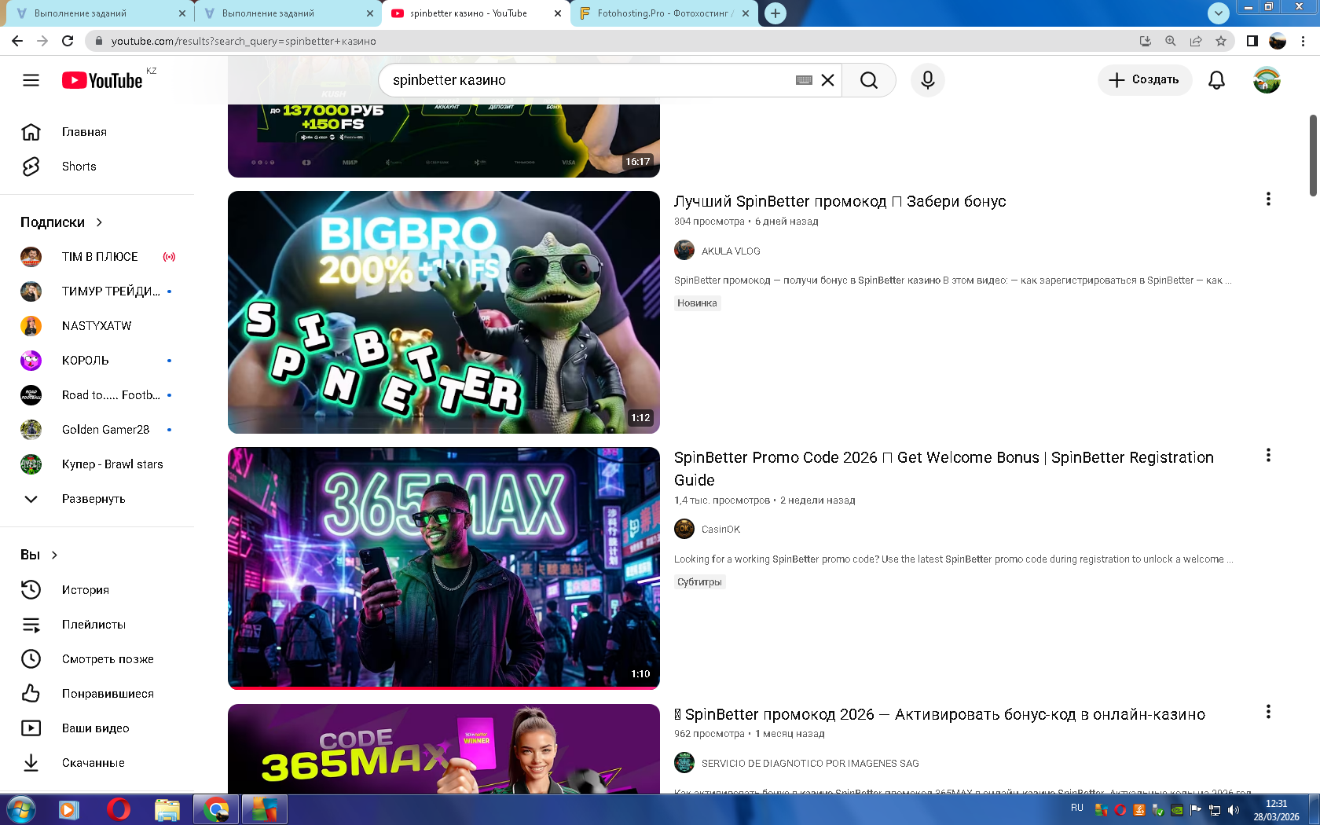The height and width of the screenshot is (825, 1320).
Task: Click the Создать button
Action: click(x=1144, y=80)
